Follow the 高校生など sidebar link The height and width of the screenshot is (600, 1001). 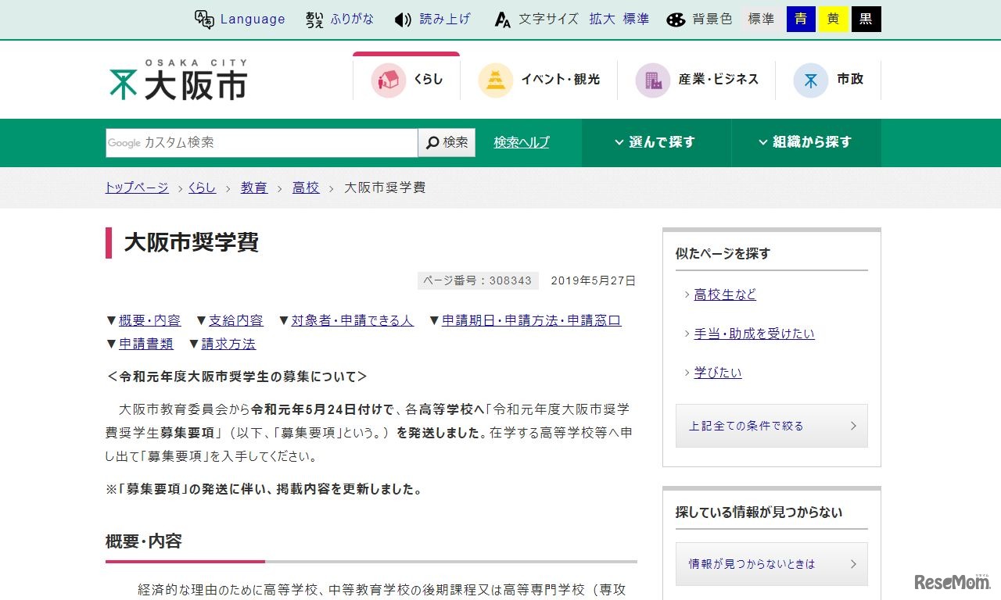pos(724,295)
